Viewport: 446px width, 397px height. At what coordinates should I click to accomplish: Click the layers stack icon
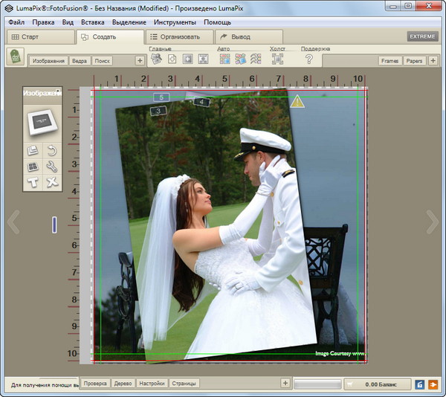(33, 151)
